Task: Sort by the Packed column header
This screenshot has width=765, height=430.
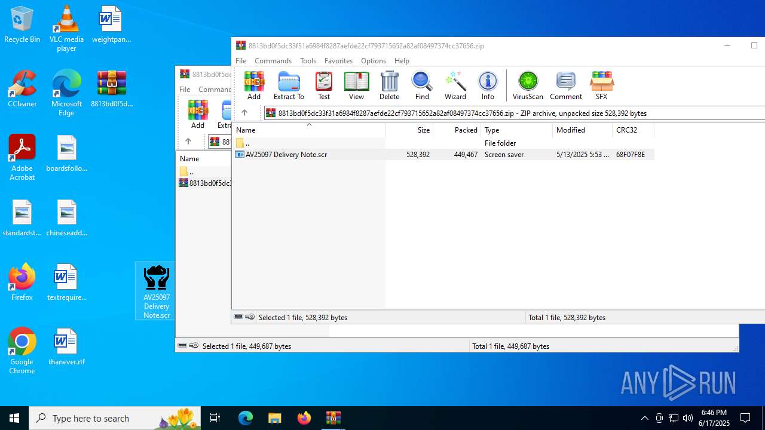Action: coord(457,130)
